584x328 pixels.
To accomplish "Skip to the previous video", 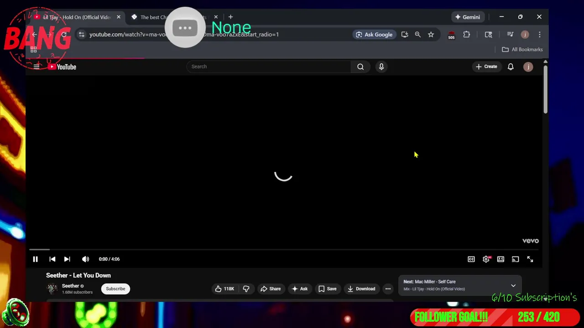I will click(x=52, y=259).
